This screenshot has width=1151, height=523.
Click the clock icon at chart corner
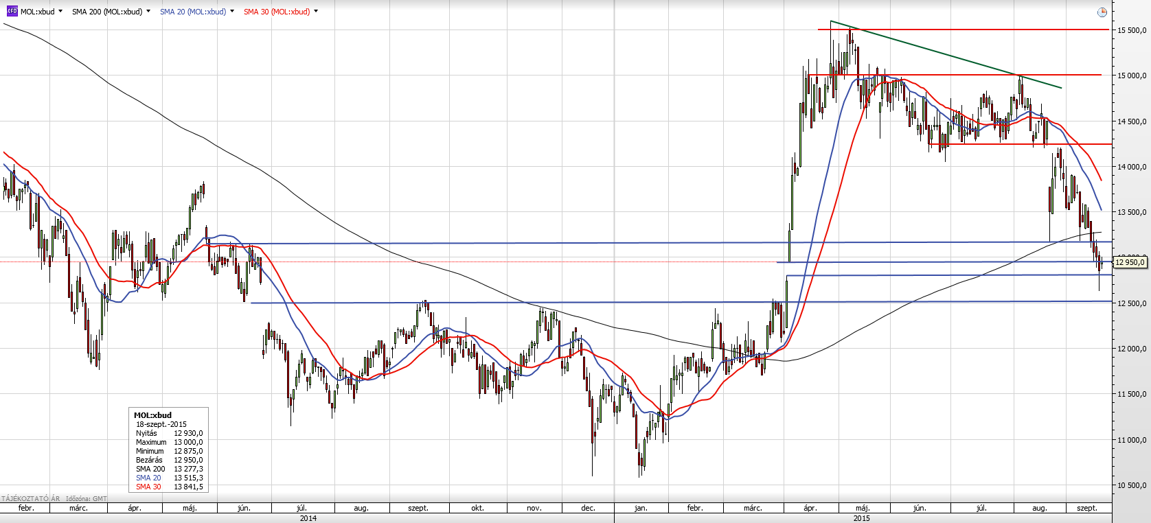point(1102,12)
